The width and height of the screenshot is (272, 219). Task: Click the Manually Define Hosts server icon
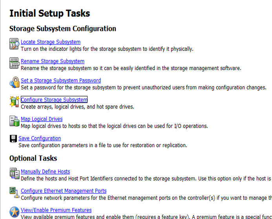coord(15,174)
